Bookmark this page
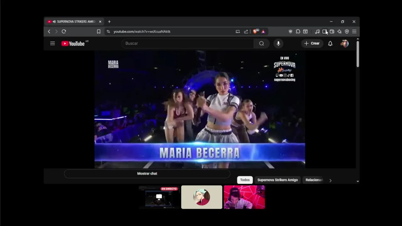Screen dimensions: 402x226 (99, 31)
